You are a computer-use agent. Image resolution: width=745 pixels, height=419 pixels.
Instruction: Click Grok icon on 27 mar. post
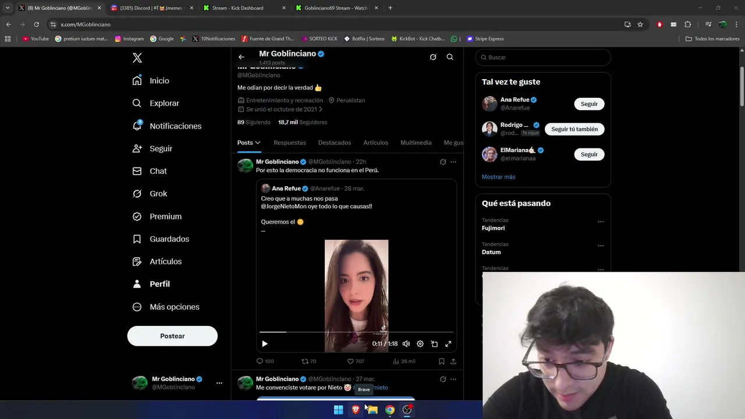click(x=443, y=379)
